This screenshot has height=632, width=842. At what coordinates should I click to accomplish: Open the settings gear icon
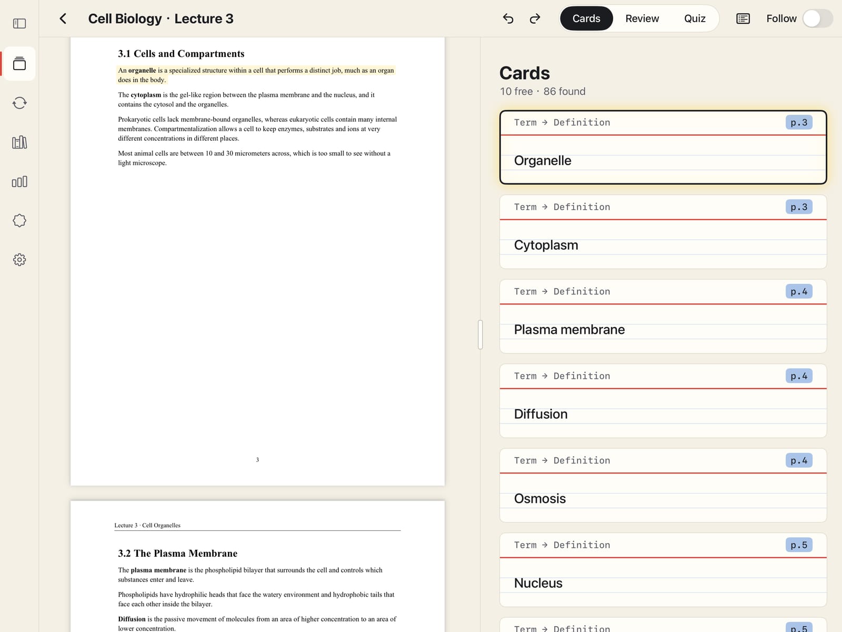click(19, 260)
